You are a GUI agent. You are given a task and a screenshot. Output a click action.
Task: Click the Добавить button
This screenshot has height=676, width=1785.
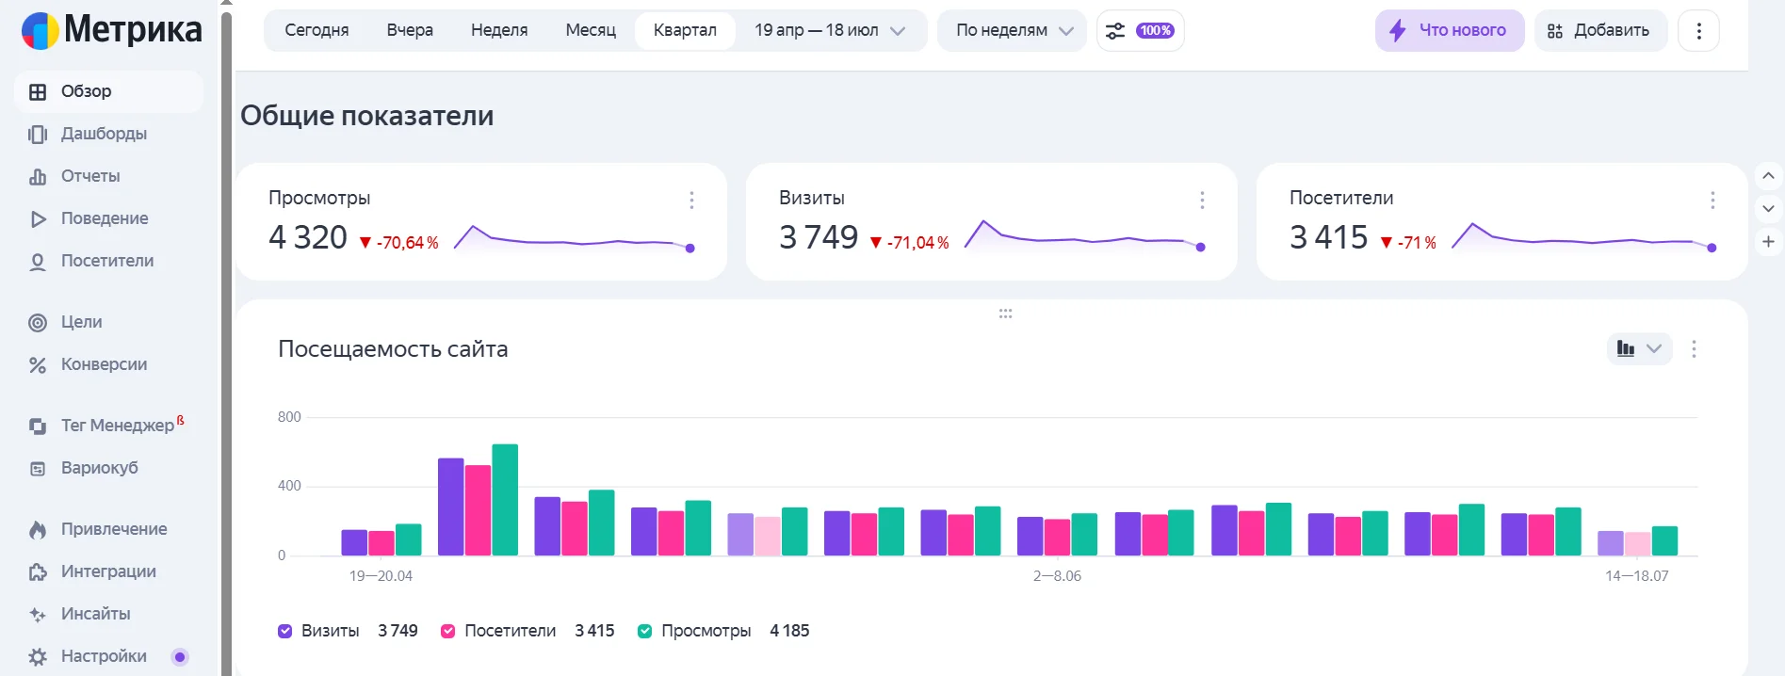(x=1599, y=31)
